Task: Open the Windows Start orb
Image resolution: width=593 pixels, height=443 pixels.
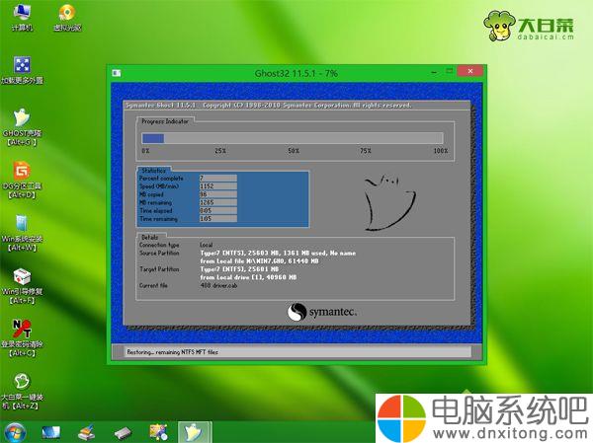Action: click(15, 432)
